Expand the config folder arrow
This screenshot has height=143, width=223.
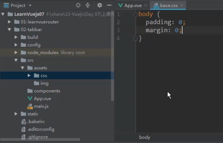click(16, 45)
